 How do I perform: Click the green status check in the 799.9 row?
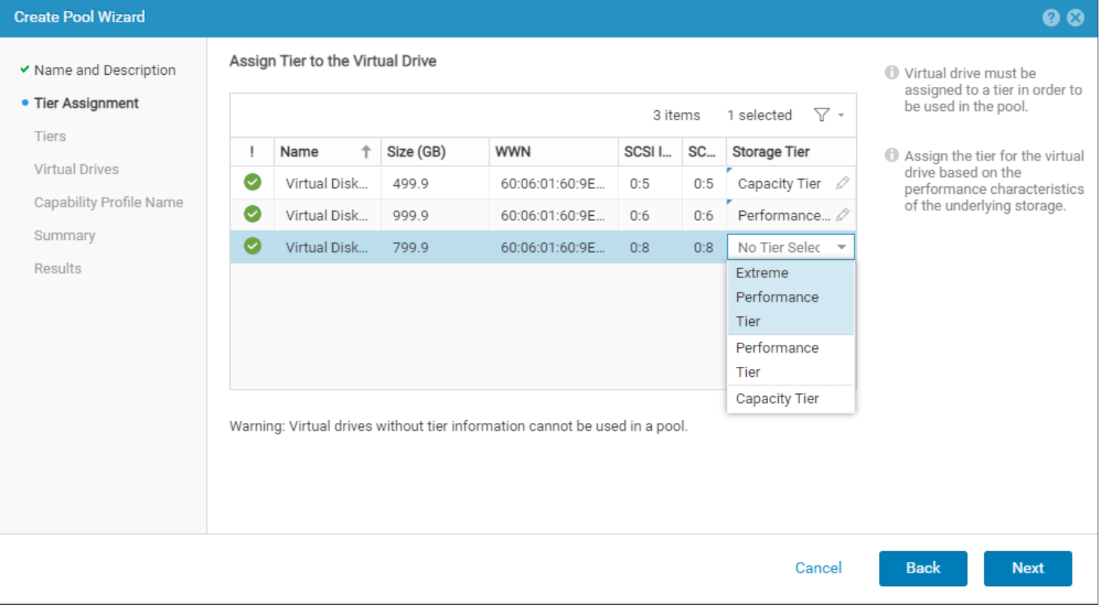point(252,246)
